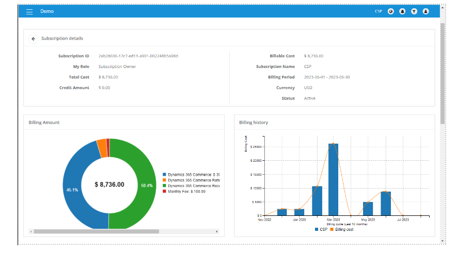This screenshot has height=253, width=456.
Task: Open the user profile icon
Action: point(426,11)
